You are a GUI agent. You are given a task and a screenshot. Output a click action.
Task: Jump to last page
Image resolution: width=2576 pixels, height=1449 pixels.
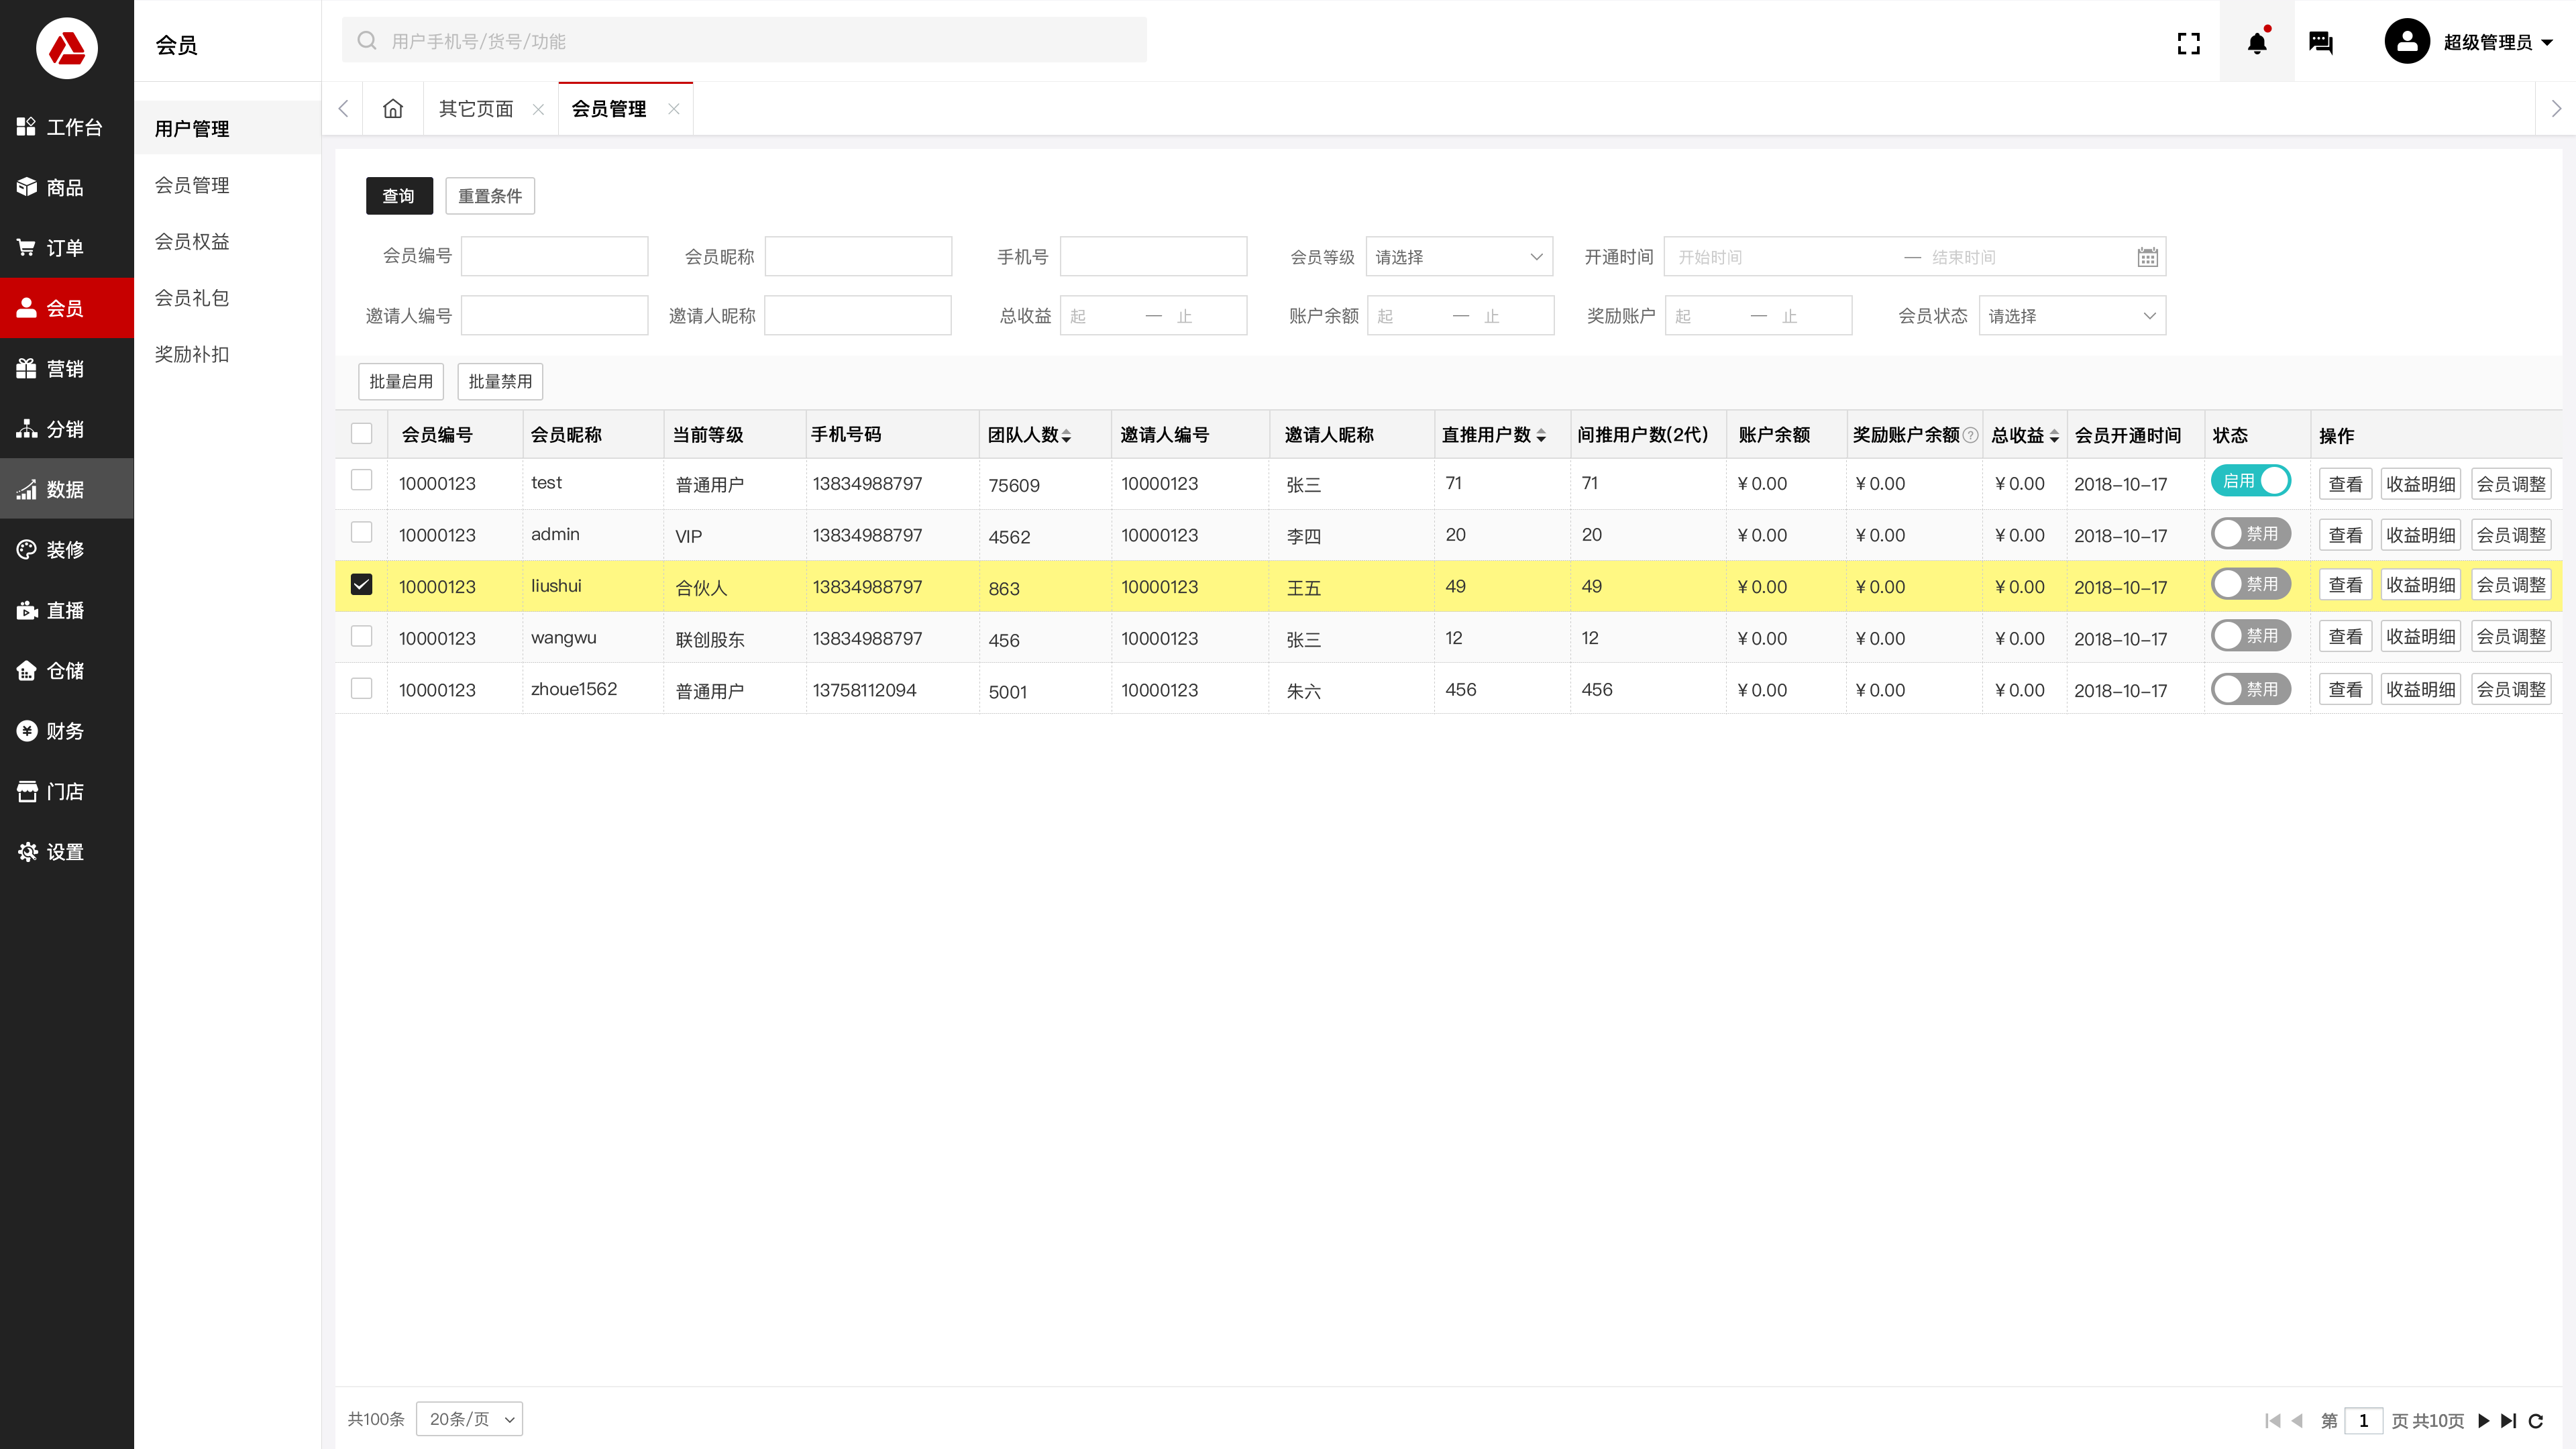[x=2508, y=1421]
